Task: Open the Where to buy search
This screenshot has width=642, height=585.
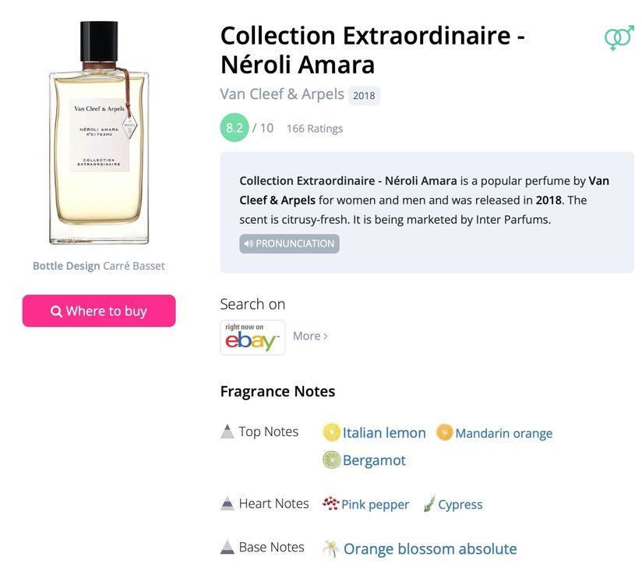Action: coord(99,310)
